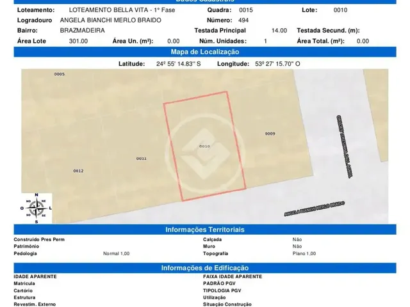Screen dimensions: 410x307
Task: Click the watermark logo at map center
Action: (205, 154)
